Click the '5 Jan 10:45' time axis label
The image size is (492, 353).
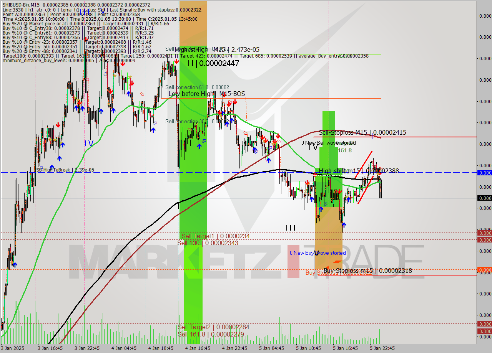(x=308, y=348)
